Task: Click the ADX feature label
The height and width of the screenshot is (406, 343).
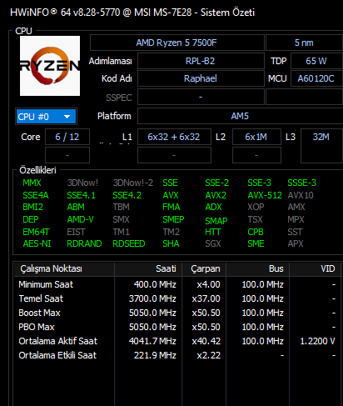Action: pyautogui.click(x=213, y=207)
